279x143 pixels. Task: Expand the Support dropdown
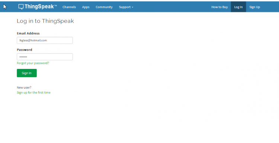126,7
